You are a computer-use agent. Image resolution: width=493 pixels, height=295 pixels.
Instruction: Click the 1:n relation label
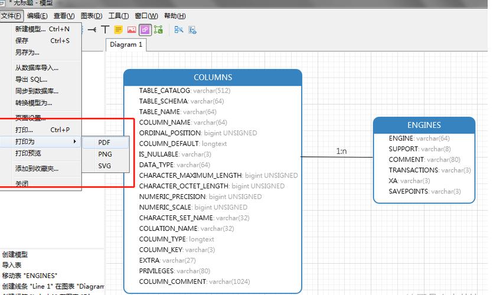pyautogui.click(x=342, y=152)
